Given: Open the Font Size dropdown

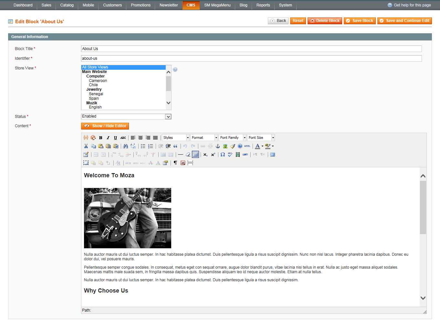Looking at the screenshot, I should (261, 138).
